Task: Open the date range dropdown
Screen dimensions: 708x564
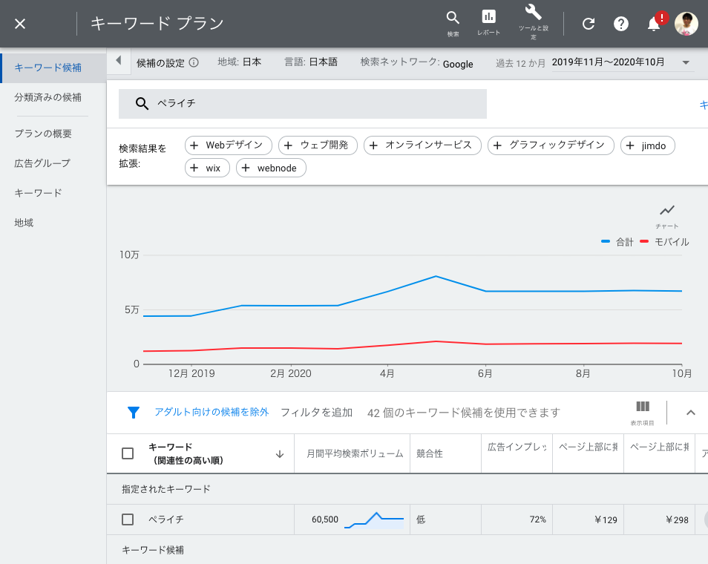Action: tap(686, 62)
